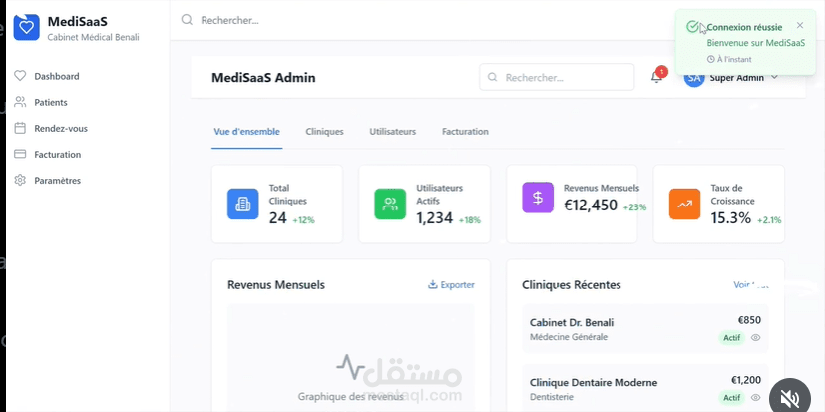Click the Total Cliniques building icon

[x=242, y=205]
